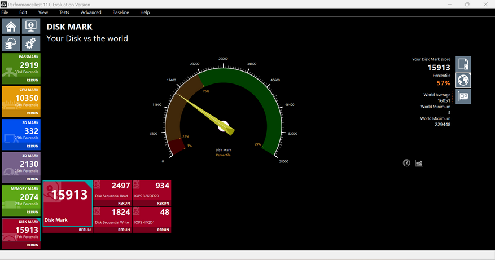Viewport: 495px width, 260px height.
Task: Open the File menu
Action: click(x=5, y=12)
